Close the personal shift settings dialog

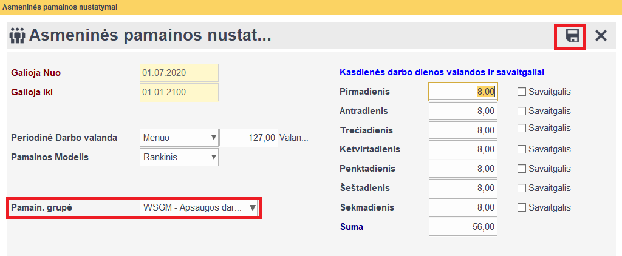601,36
